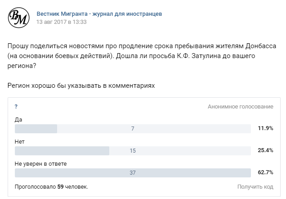286x199 pixels.
Task: Click the vote count 15 in the bar
Action: (133, 150)
